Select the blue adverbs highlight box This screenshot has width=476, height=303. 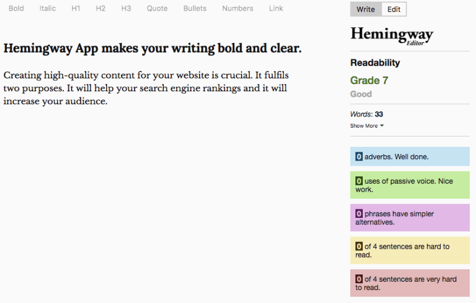[x=410, y=157]
